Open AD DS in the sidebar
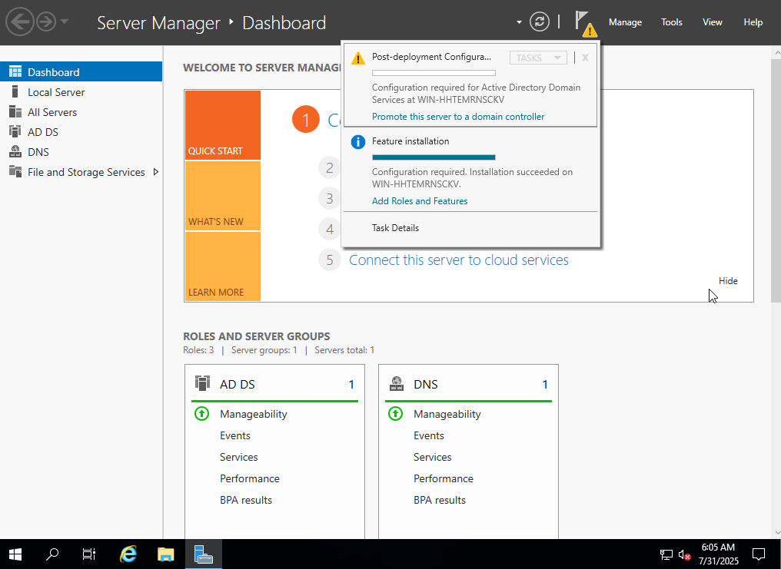Screen dimensions: 781x569 tap(42, 132)
